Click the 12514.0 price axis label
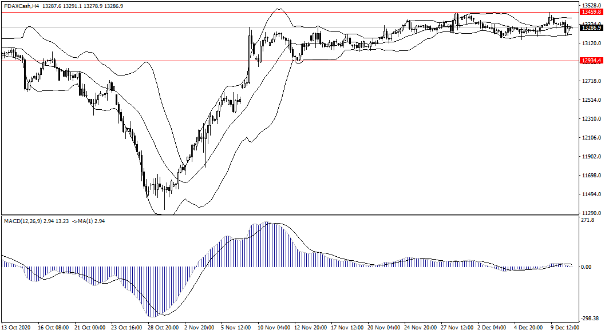The width and height of the screenshot is (605, 334). click(590, 100)
